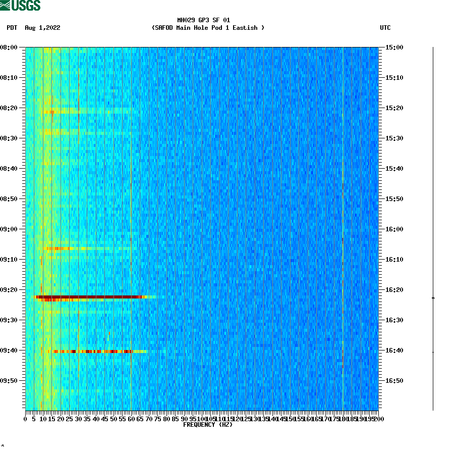Select the PDT timezone label
The height and width of the screenshot is (451, 455).
[x=11, y=28]
